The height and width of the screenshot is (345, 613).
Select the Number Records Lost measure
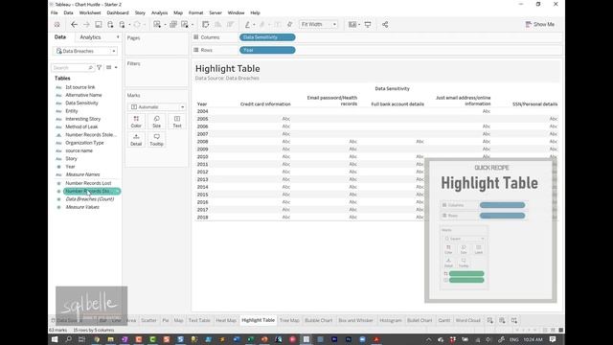click(88, 183)
